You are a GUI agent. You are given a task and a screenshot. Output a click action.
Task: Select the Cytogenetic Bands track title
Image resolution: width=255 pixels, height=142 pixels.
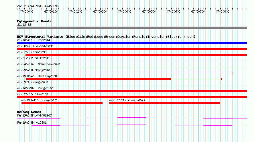[34, 21]
